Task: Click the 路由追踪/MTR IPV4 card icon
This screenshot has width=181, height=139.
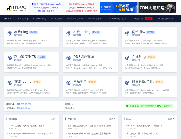Action: pyautogui.click(x=10, y=58)
